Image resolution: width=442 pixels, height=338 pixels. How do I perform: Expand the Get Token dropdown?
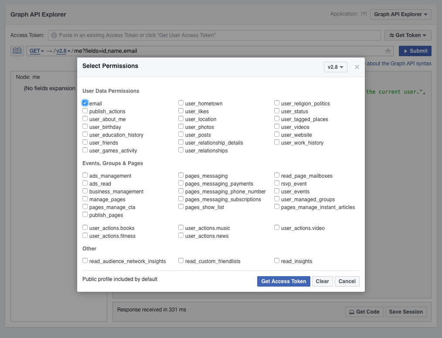pyautogui.click(x=408, y=35)
